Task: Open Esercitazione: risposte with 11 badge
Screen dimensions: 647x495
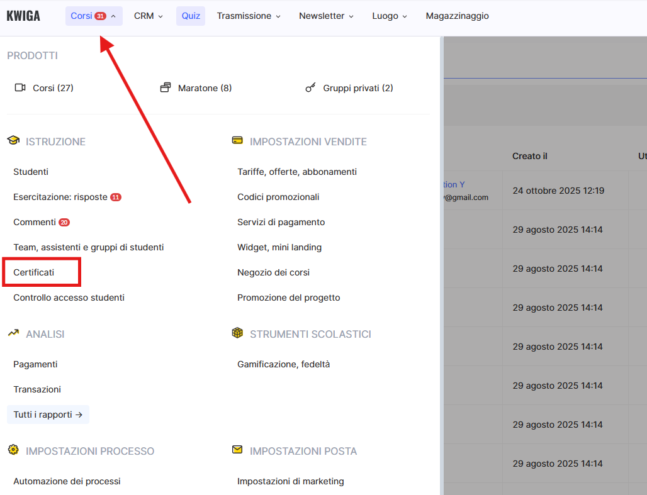Action: [x=60, y=197]
